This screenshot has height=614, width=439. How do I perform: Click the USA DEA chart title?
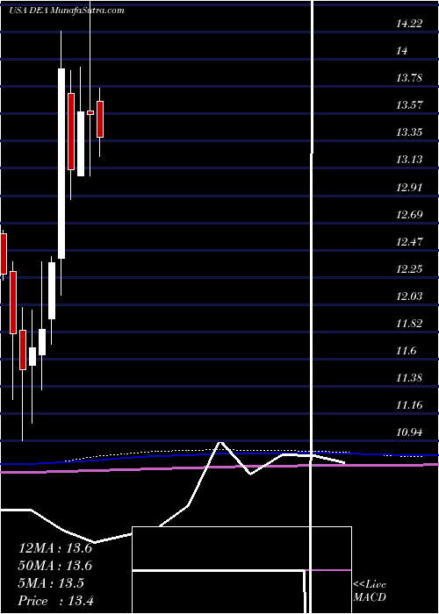point(66,11)
